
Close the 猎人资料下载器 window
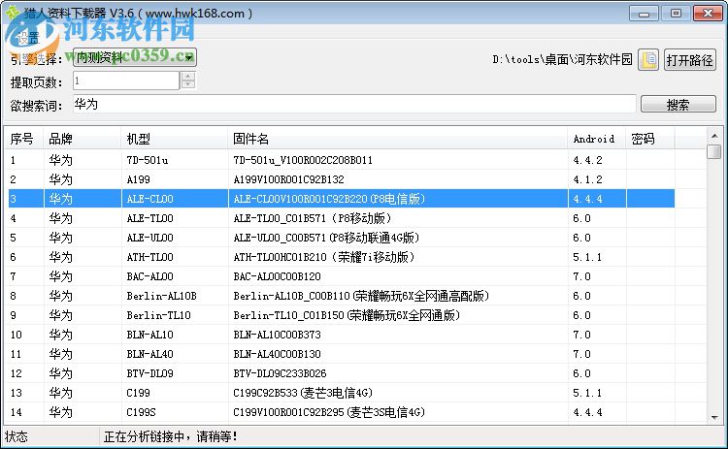708,14
